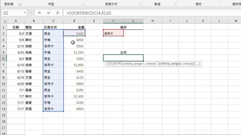Open the font group dialog launcher

[x=83, y=4]
